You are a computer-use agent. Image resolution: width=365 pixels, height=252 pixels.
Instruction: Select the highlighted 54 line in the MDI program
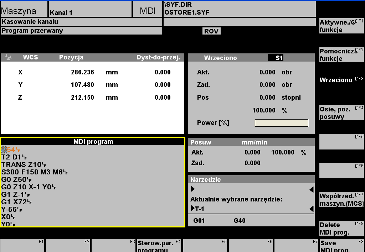coord(11,149)
